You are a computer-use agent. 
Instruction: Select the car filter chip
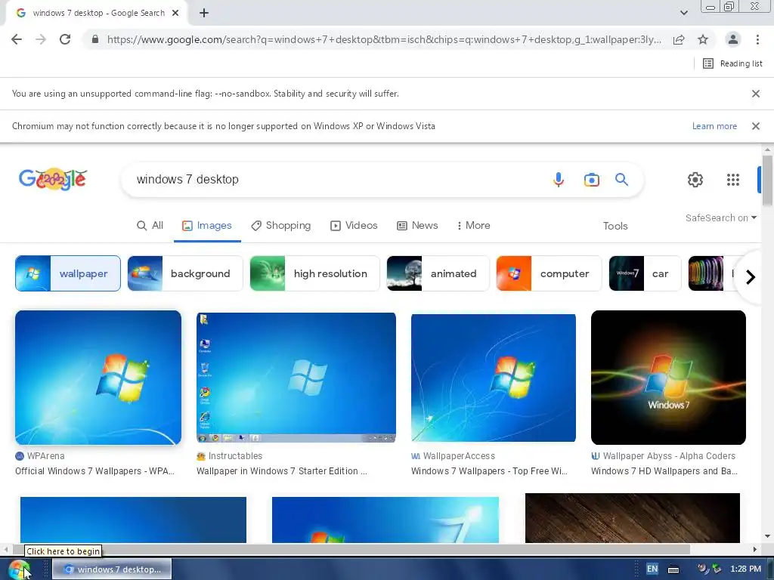point(645,273)
